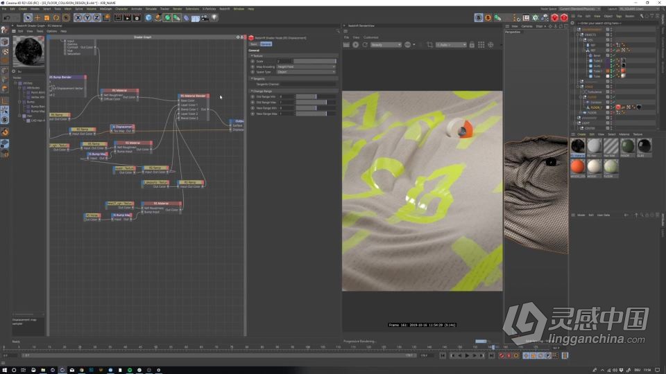Image resolution: width=666 pixels, height=374 pixels.
Task: Click Render to Picture Viewer icon
Action: pyautogui.click(x=127, y=18)
